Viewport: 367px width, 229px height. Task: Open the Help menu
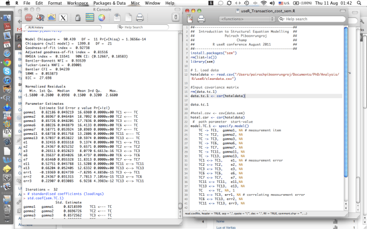point(170,3)
